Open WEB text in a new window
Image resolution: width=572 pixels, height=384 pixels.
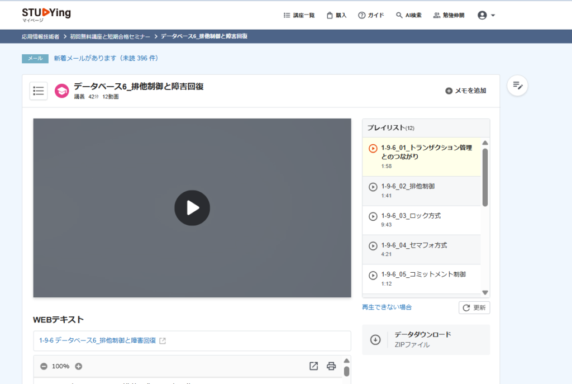pyautogui.click(x=313, y=366)
